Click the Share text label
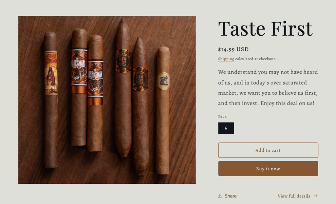Screen dimensions: 336x204 [231, 196]
